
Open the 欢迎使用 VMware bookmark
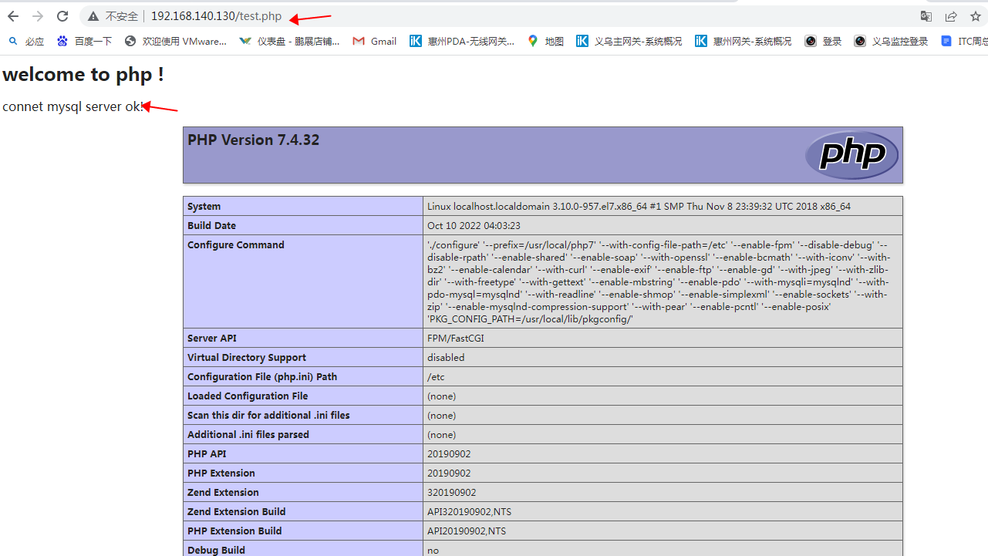click(176, 41)
